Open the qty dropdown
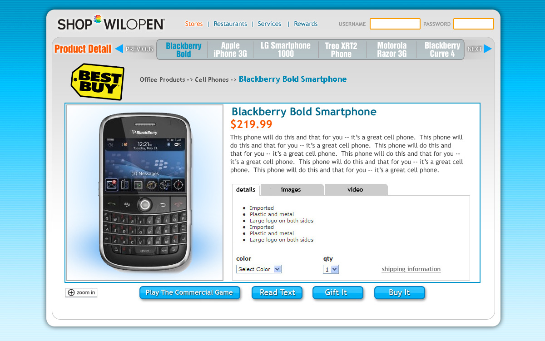Viewport: 545px width, 341px height. point(331,269)
